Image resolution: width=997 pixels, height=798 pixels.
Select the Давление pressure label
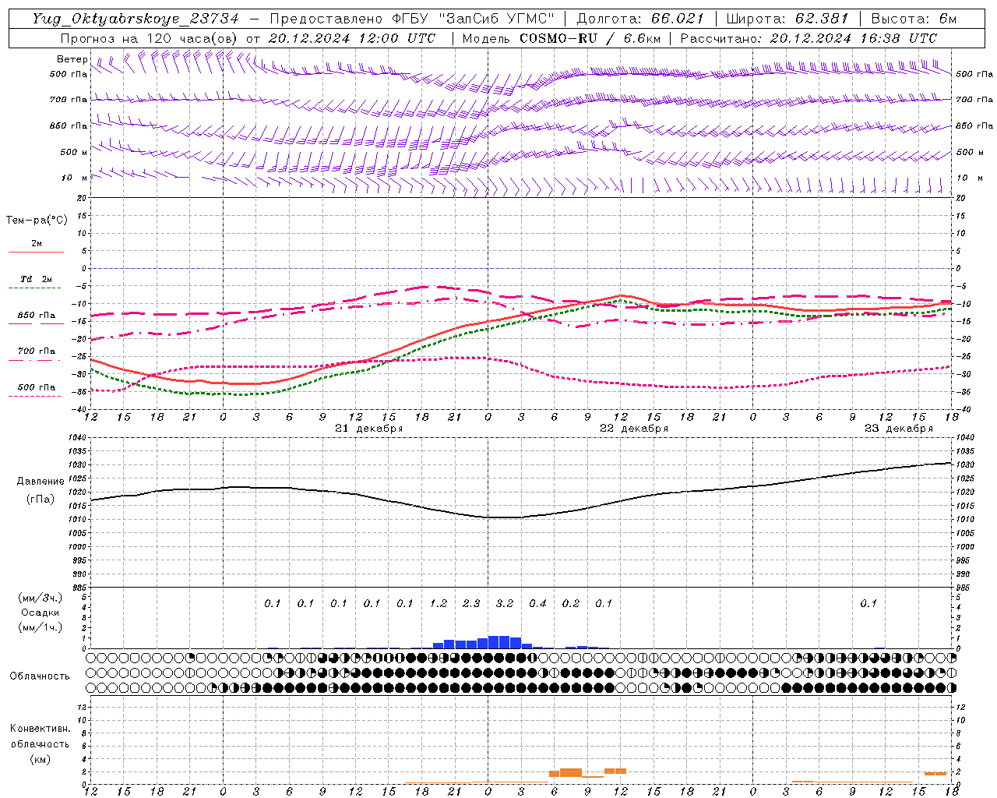tap(41, 482)
